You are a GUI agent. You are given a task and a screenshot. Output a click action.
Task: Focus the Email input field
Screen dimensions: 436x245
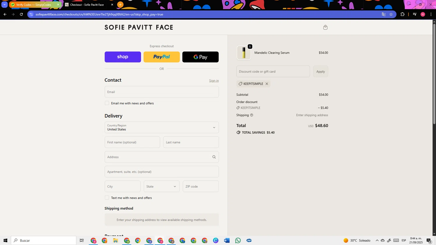(162, 92)
